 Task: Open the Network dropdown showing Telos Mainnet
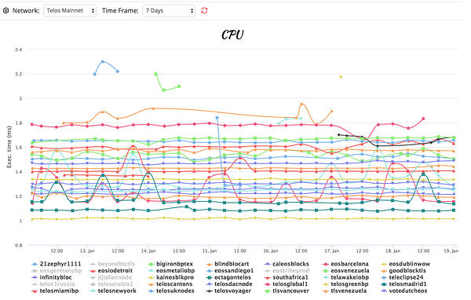[x=71, y=11]
